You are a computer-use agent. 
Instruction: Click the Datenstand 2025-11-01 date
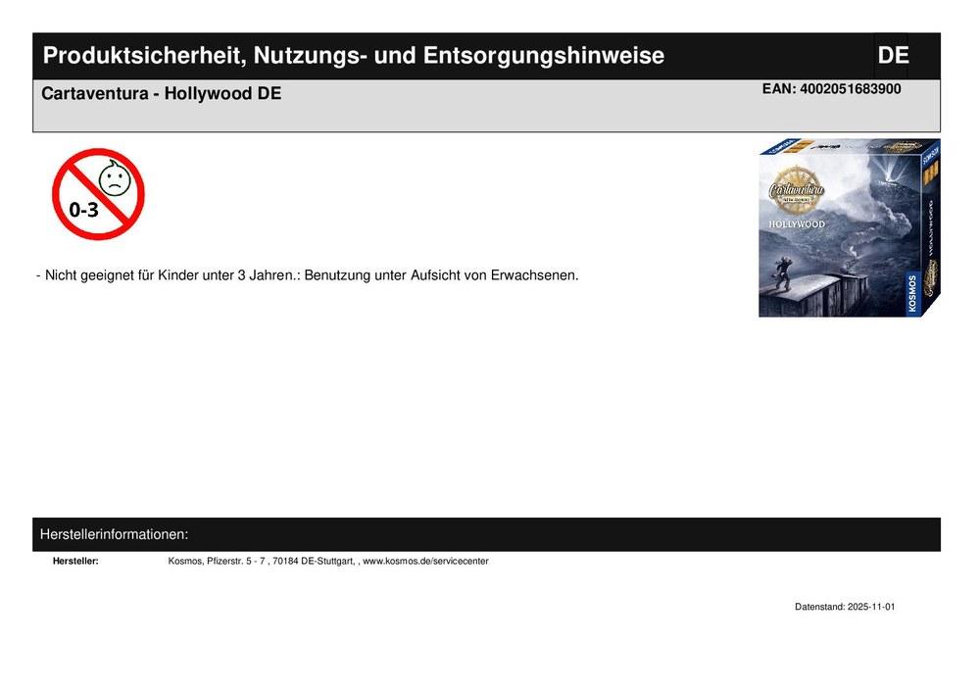(845, 607)
